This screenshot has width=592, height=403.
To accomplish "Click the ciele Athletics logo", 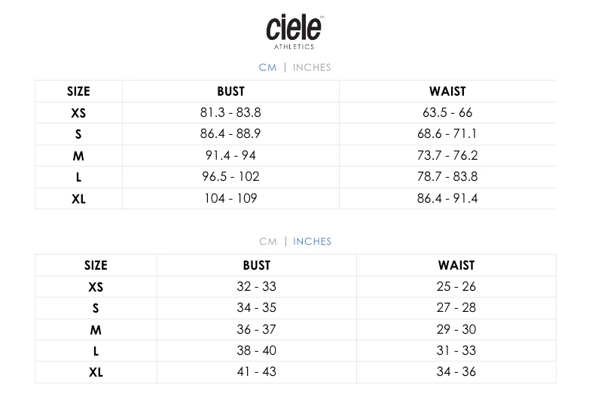I will point(294,31).
